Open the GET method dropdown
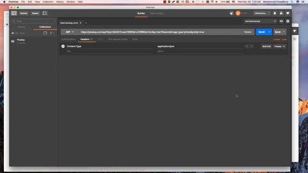 pyautogui.click(x=70, y=32)
